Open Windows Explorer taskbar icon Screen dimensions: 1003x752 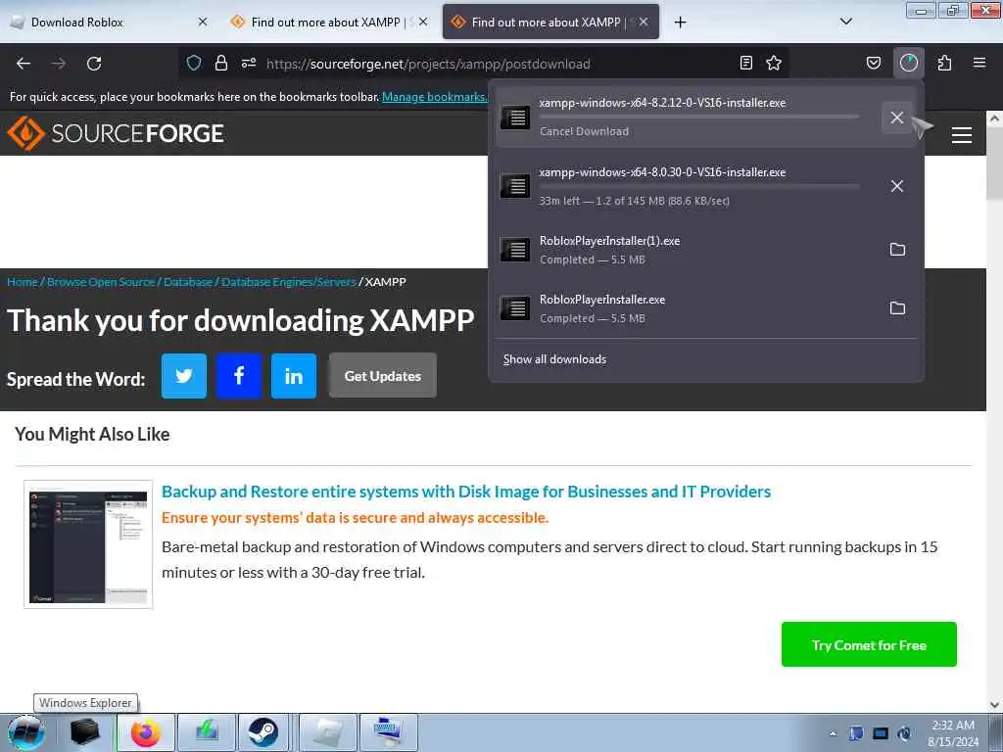[84, 732]
